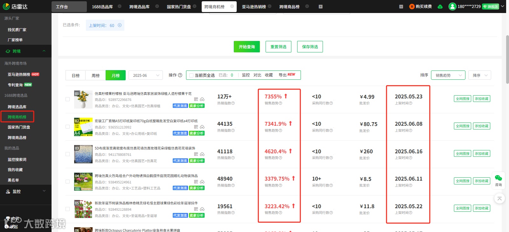Close the 亚马逊热销榜 tab

(269, 6)
